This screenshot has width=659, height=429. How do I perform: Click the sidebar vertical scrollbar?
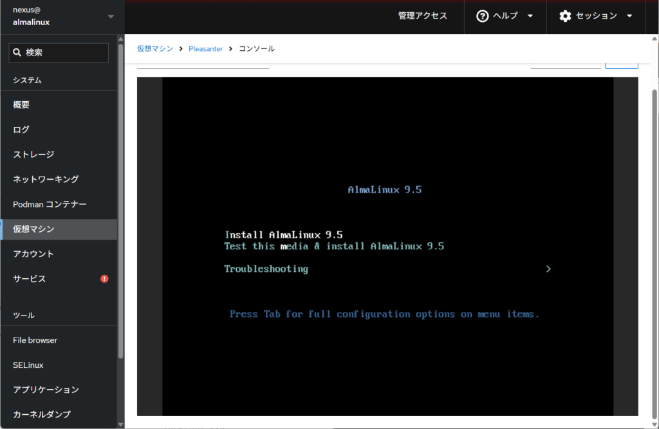(120, 193)
